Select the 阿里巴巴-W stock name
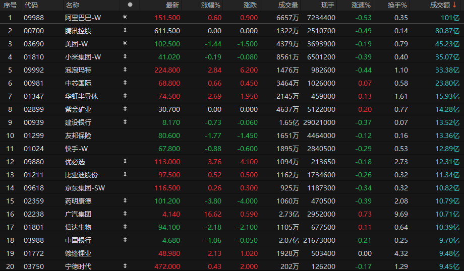 click(x=83, y=18)
